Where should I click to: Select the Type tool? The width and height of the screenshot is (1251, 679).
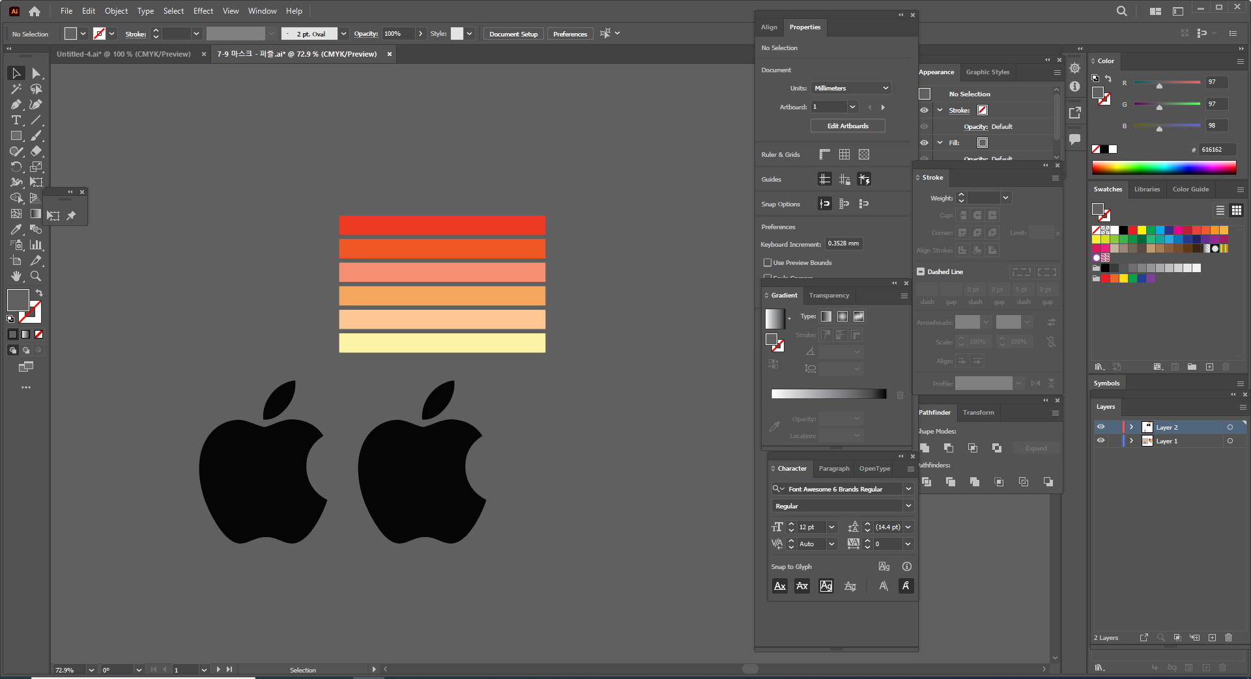(16, 120)
